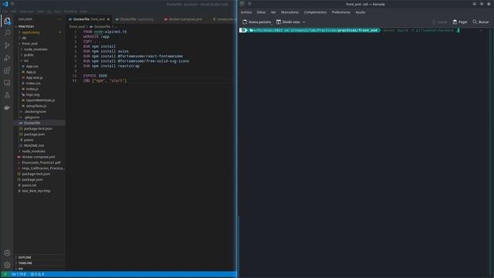Click the Dividir vista button in Konsole
Image resolution: width=494 pixels, height=278 pixels.
tap(288, 22)
